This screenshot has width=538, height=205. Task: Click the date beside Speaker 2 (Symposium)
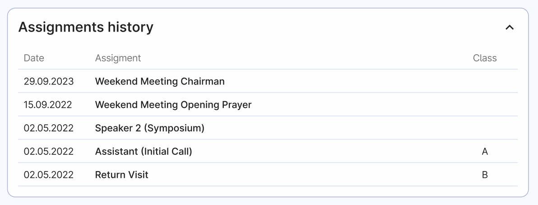[x=48, y=129]
